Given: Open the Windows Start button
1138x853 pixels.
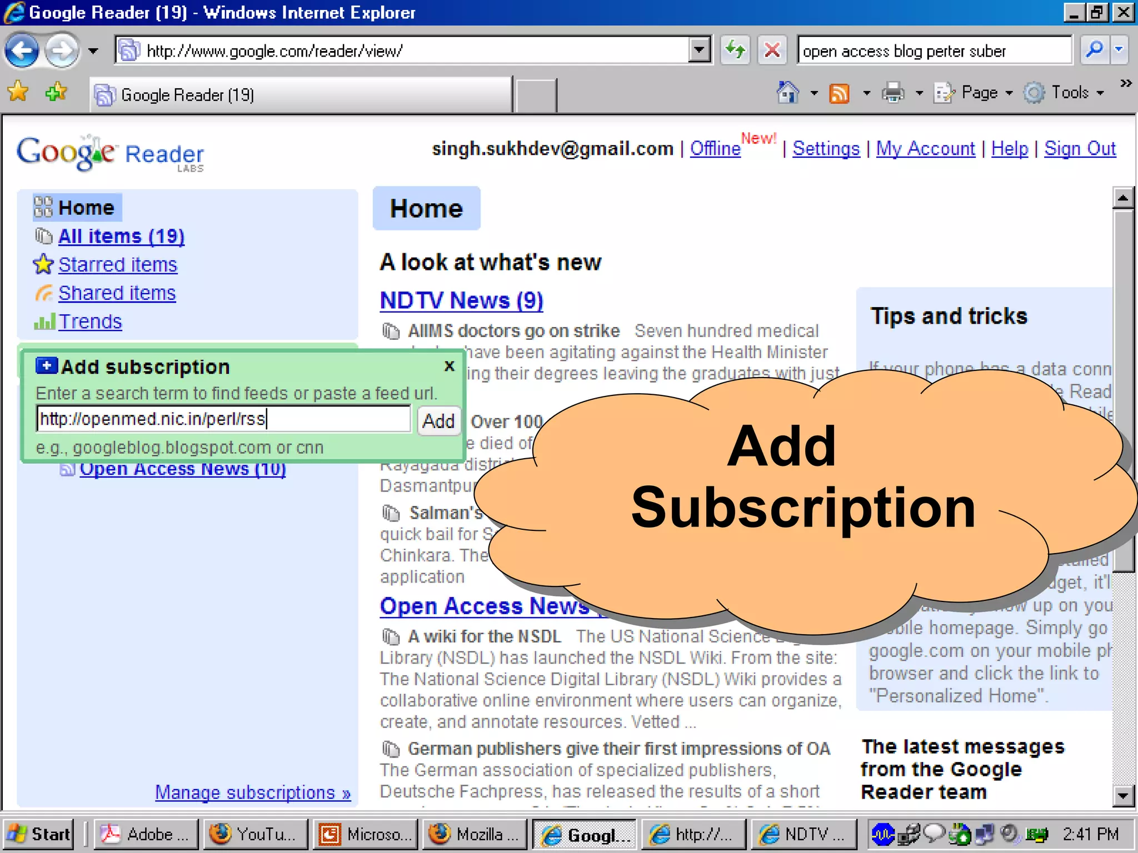Looking at the screenshot, I should click(38, 834).
